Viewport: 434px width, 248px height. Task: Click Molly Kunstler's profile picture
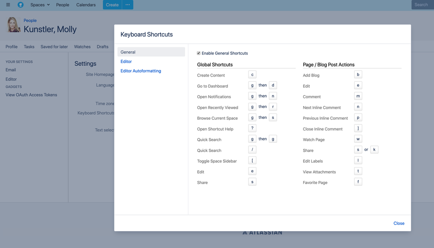tap(13, 25)
